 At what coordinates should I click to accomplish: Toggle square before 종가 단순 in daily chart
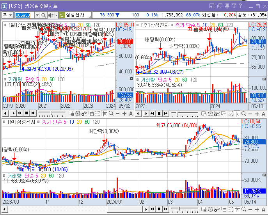pyautogui.click(x=39, y=122)
